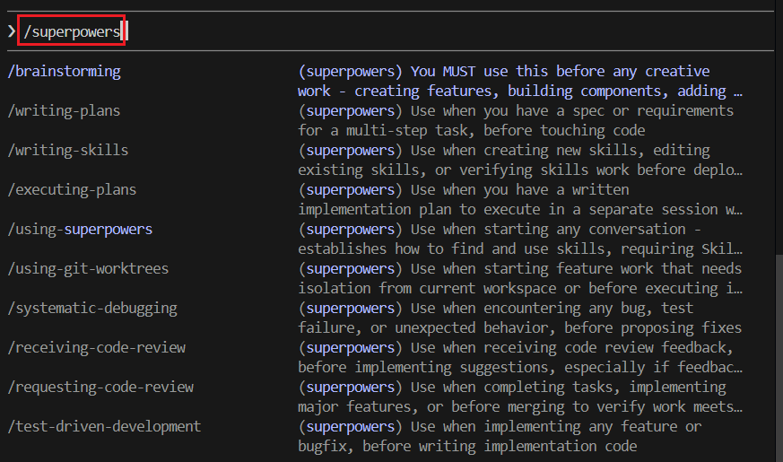Viewport: 783px width, 462px height.
Task: Click the description about implementing feature or bugfix
Action: click(500, 436)
